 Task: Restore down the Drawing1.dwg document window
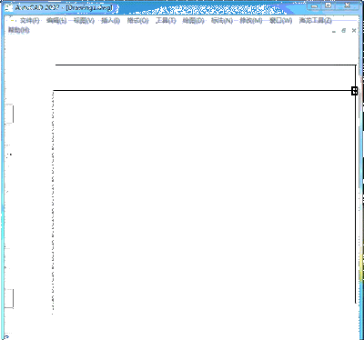tap(344, 30)
